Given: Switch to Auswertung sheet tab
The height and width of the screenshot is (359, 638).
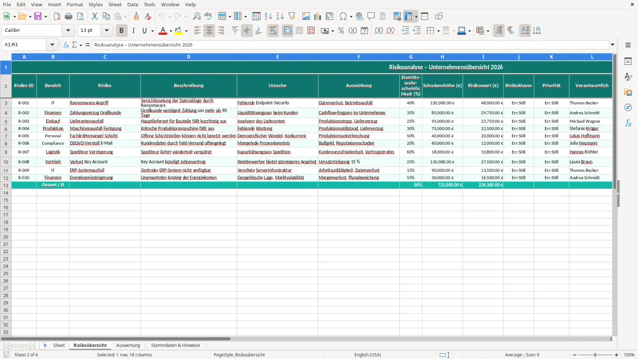Looking at the screenshot, I should (128, 345).
